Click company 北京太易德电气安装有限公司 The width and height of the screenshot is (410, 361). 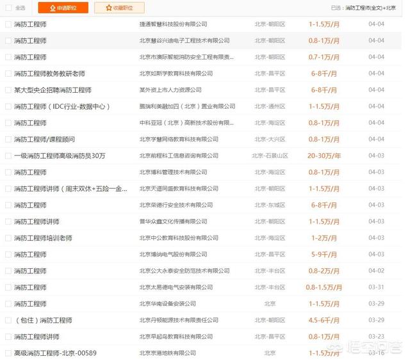[x=176, y=287]
